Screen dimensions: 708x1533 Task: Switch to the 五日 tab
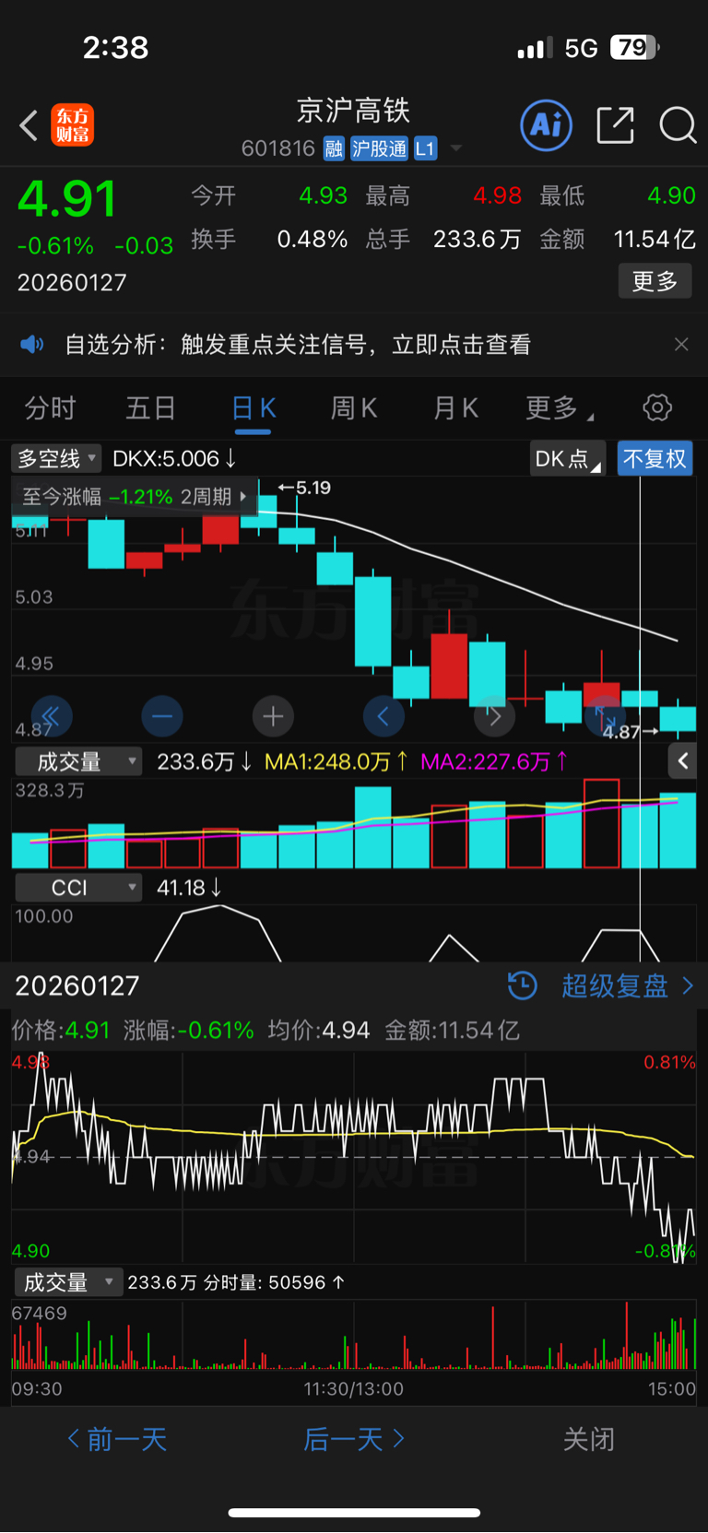point(150,408)
